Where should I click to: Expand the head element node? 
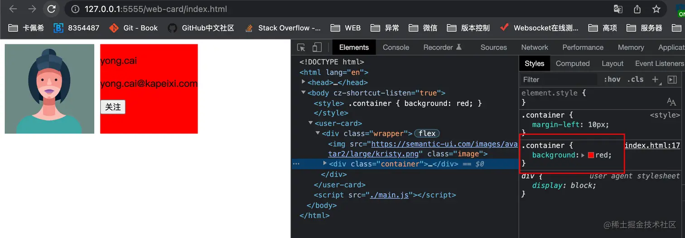(x=304, y=82)
